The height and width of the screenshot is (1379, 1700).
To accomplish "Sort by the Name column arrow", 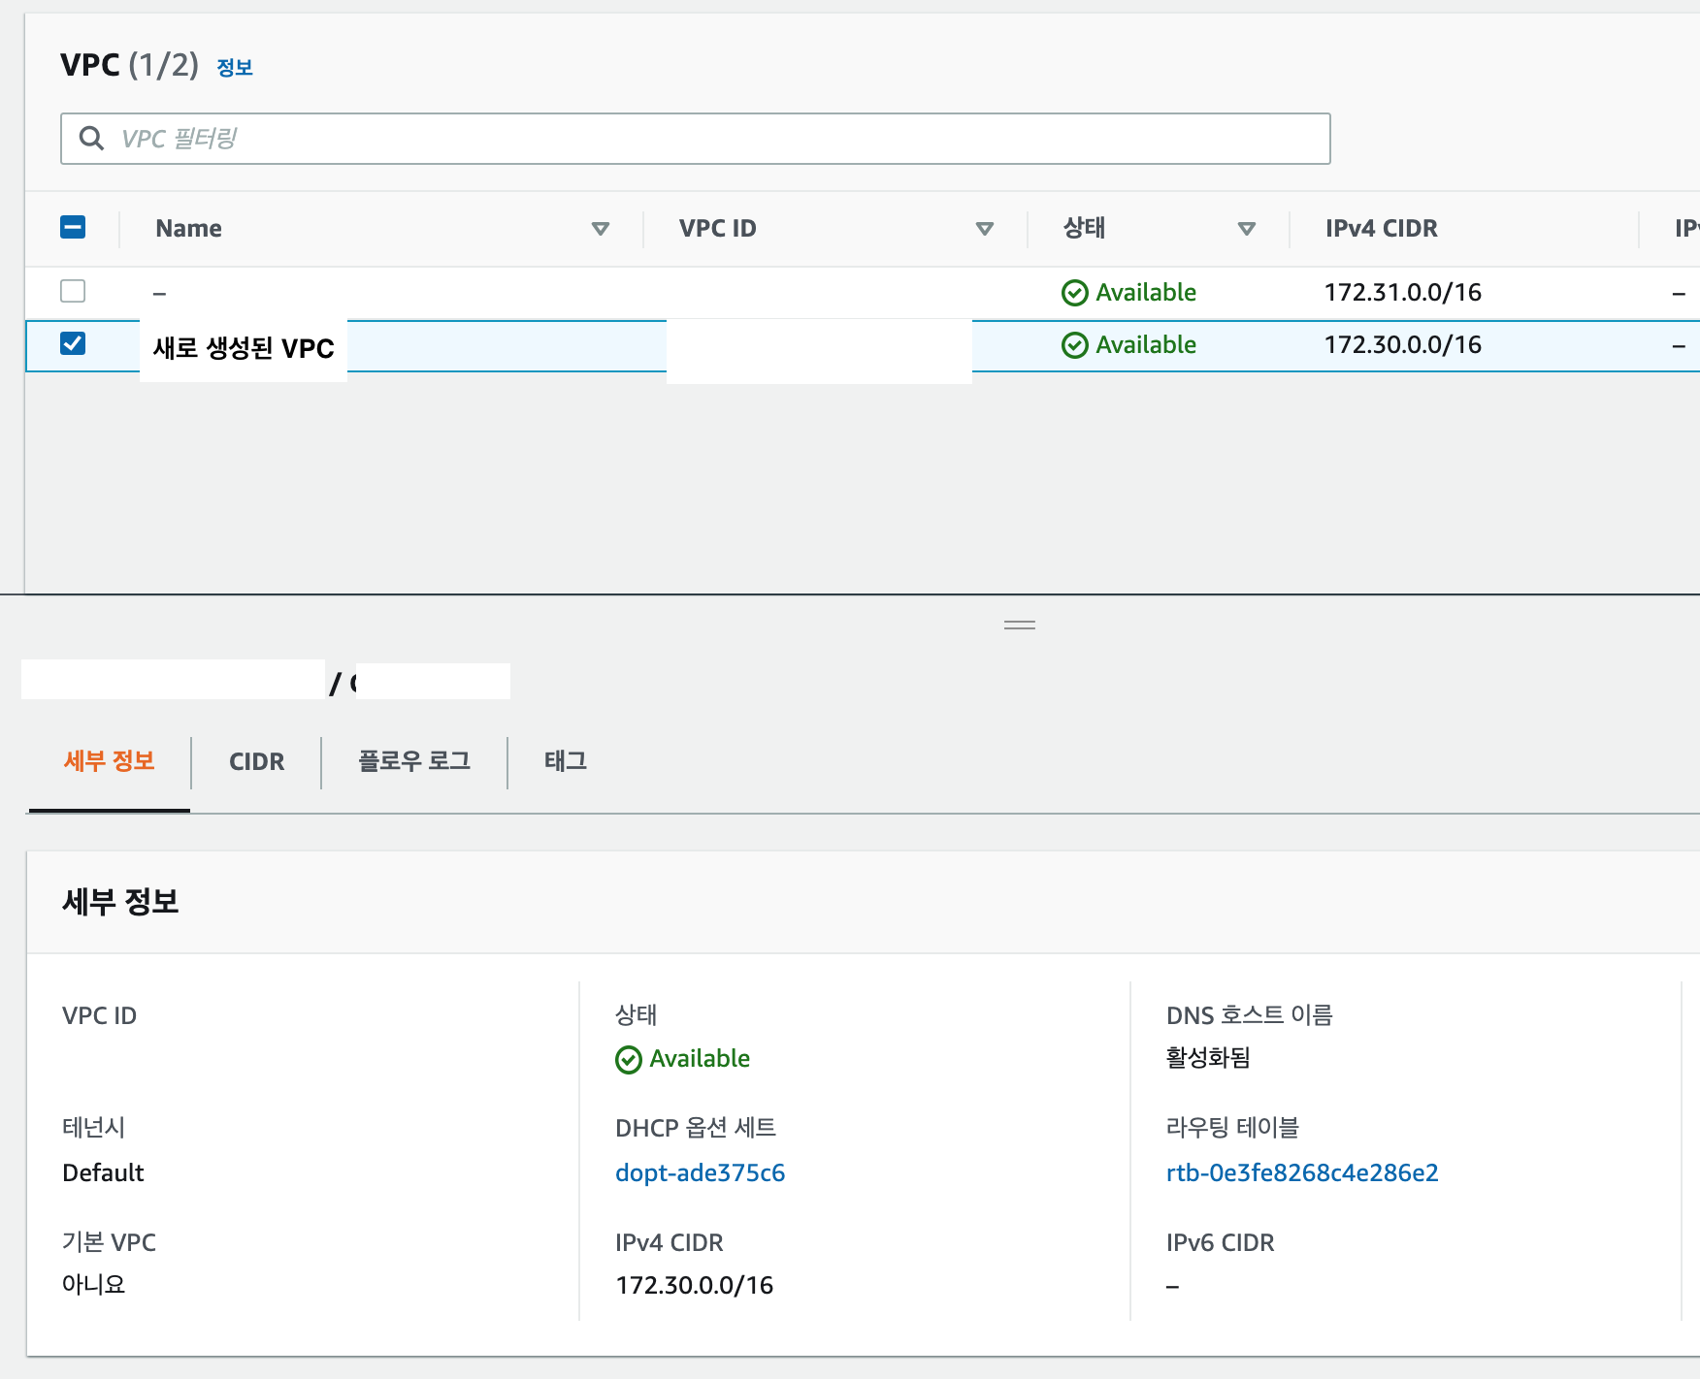I will [600, 229].
